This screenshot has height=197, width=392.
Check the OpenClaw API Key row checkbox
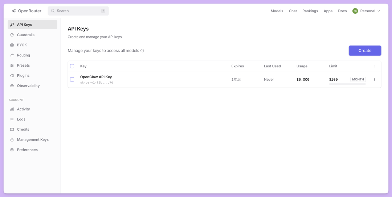(72, 79)
